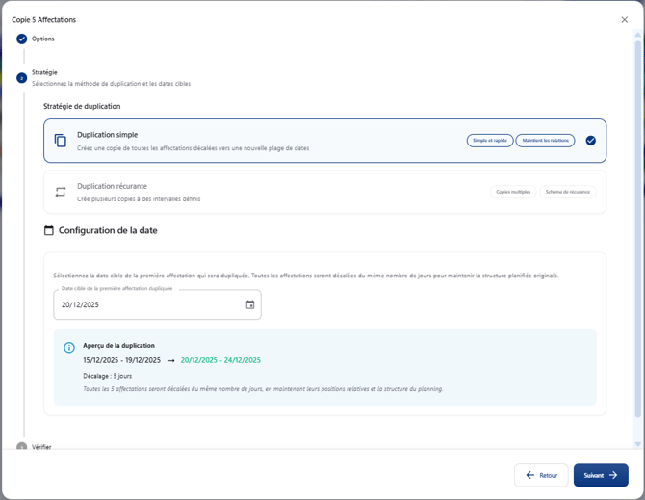The image size is (645, 500).
Task: Click the 'Maintient les relations' chip
Action: [x=545, y=141]
